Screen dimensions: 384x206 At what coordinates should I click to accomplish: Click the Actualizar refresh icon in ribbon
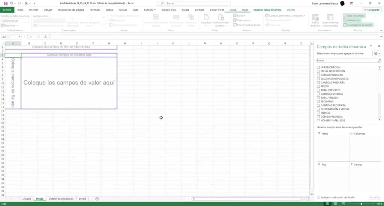206,18
